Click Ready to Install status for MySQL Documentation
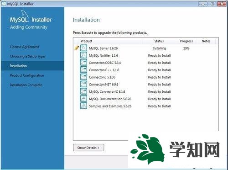Viewport: 228px width, 170px height. click(159, 99)
